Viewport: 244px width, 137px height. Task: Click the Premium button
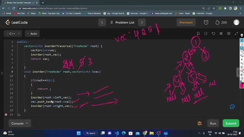pyautogui.click(x=186, y=22)
